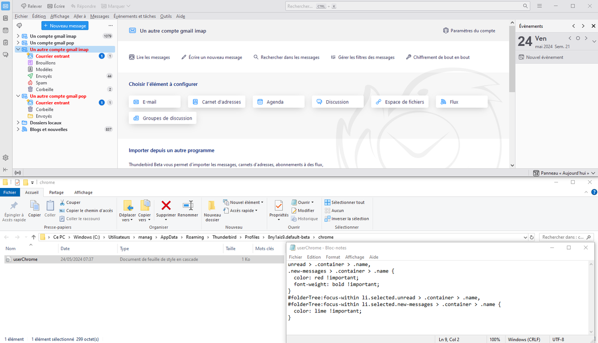The width and height of the screenshot is (598, 343).
Task: Collapse the spaces toolbar at bottom-left
Action: 6,170
